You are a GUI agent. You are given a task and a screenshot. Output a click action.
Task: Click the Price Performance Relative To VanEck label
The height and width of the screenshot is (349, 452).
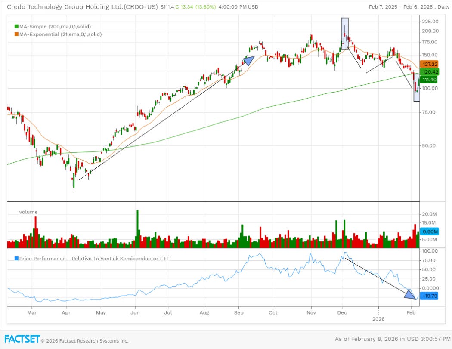coord(94,259)
